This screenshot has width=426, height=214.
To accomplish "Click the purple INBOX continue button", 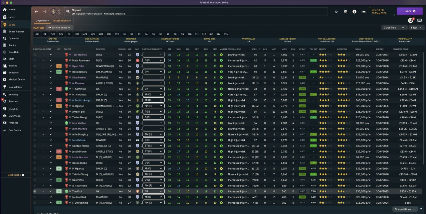I will (x=410, y=11).
